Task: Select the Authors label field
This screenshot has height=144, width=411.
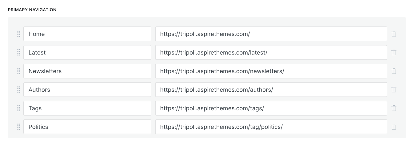Action: tap(87, 90)
